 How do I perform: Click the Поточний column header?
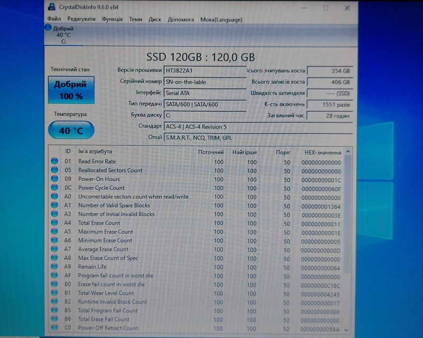tap(211, 152)
